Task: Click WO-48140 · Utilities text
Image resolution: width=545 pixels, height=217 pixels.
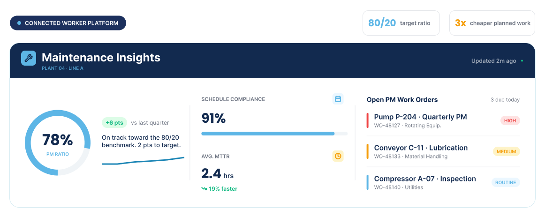Action: [398, 187]
